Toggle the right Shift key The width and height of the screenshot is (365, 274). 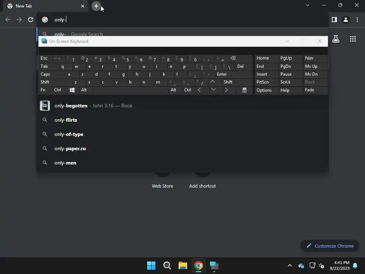pyautogui.click(x=237, y=82)
